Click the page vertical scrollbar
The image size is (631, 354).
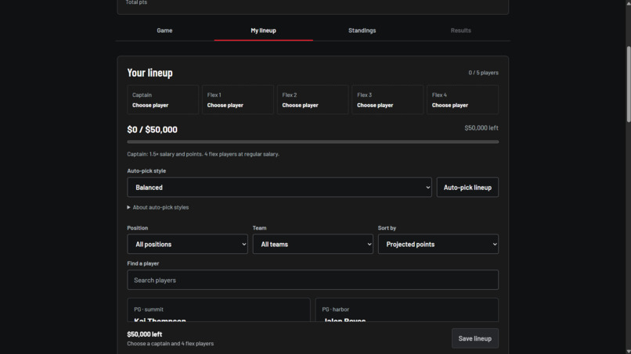pyautogui.click(x=628, y=84)
